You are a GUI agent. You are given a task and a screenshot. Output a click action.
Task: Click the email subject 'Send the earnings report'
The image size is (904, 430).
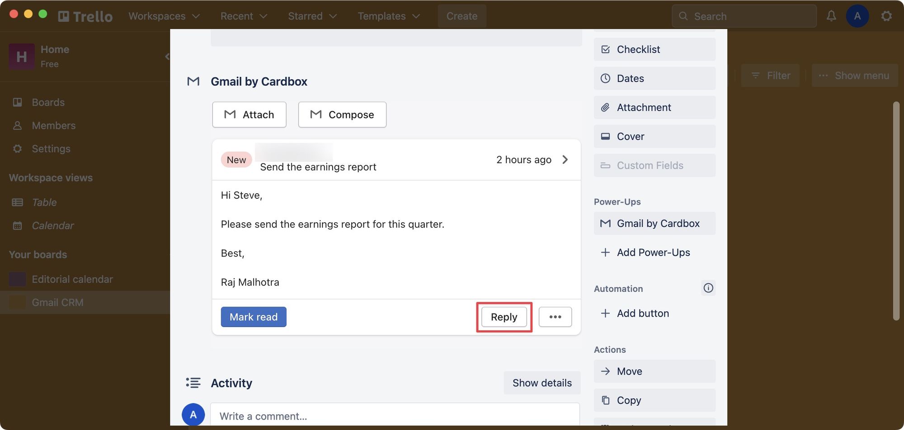click(x=318, y=167)
